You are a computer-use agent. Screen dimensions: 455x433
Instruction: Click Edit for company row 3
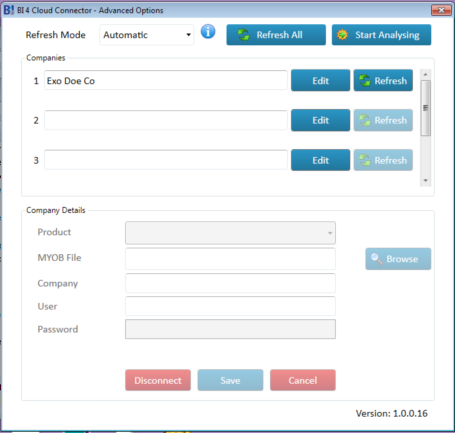point(320,160)
